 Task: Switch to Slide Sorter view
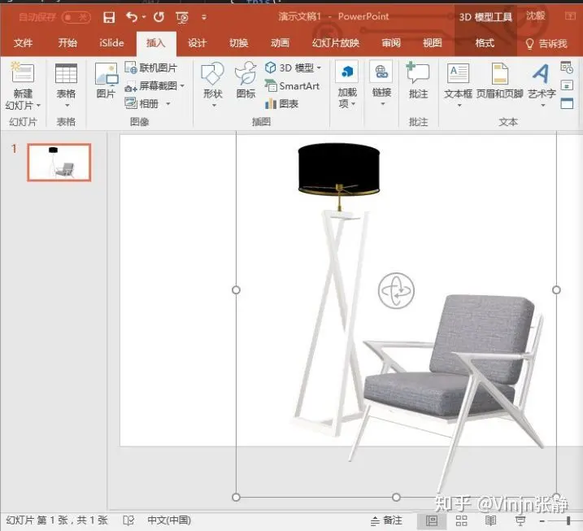tap(461, 520)
